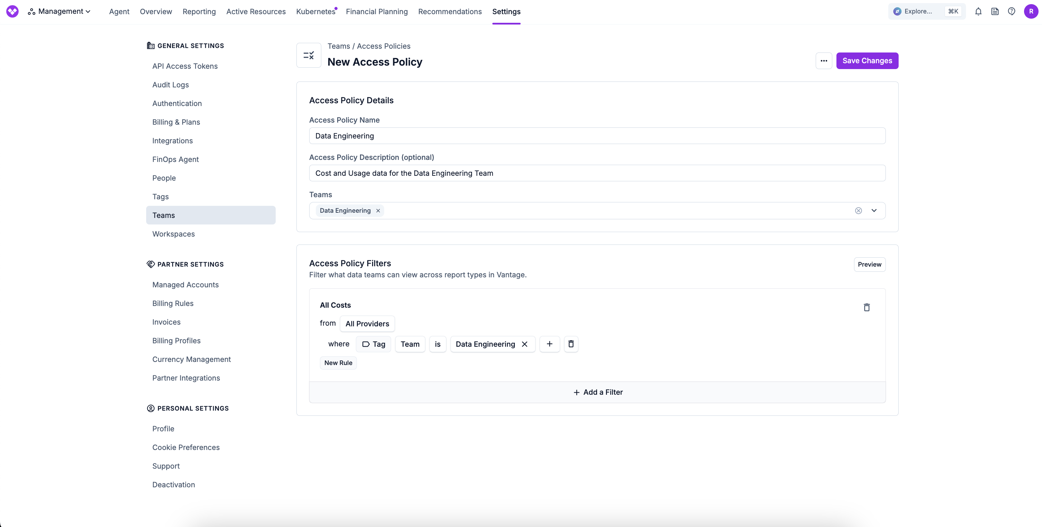Add another condition with plus icon

pyautogui.click(x=549, y=344)
